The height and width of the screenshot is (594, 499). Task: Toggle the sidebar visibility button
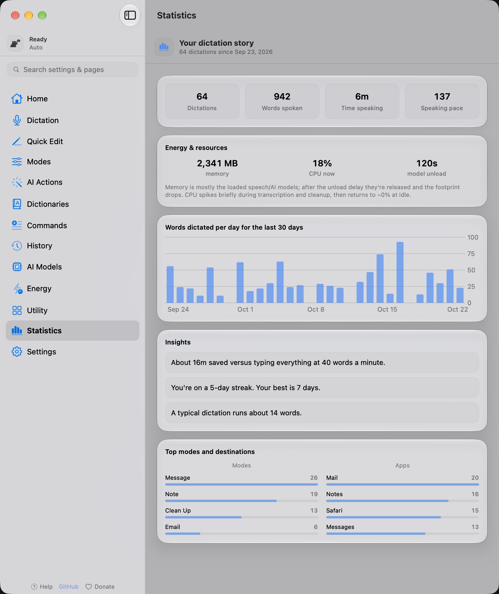(130, 15)
